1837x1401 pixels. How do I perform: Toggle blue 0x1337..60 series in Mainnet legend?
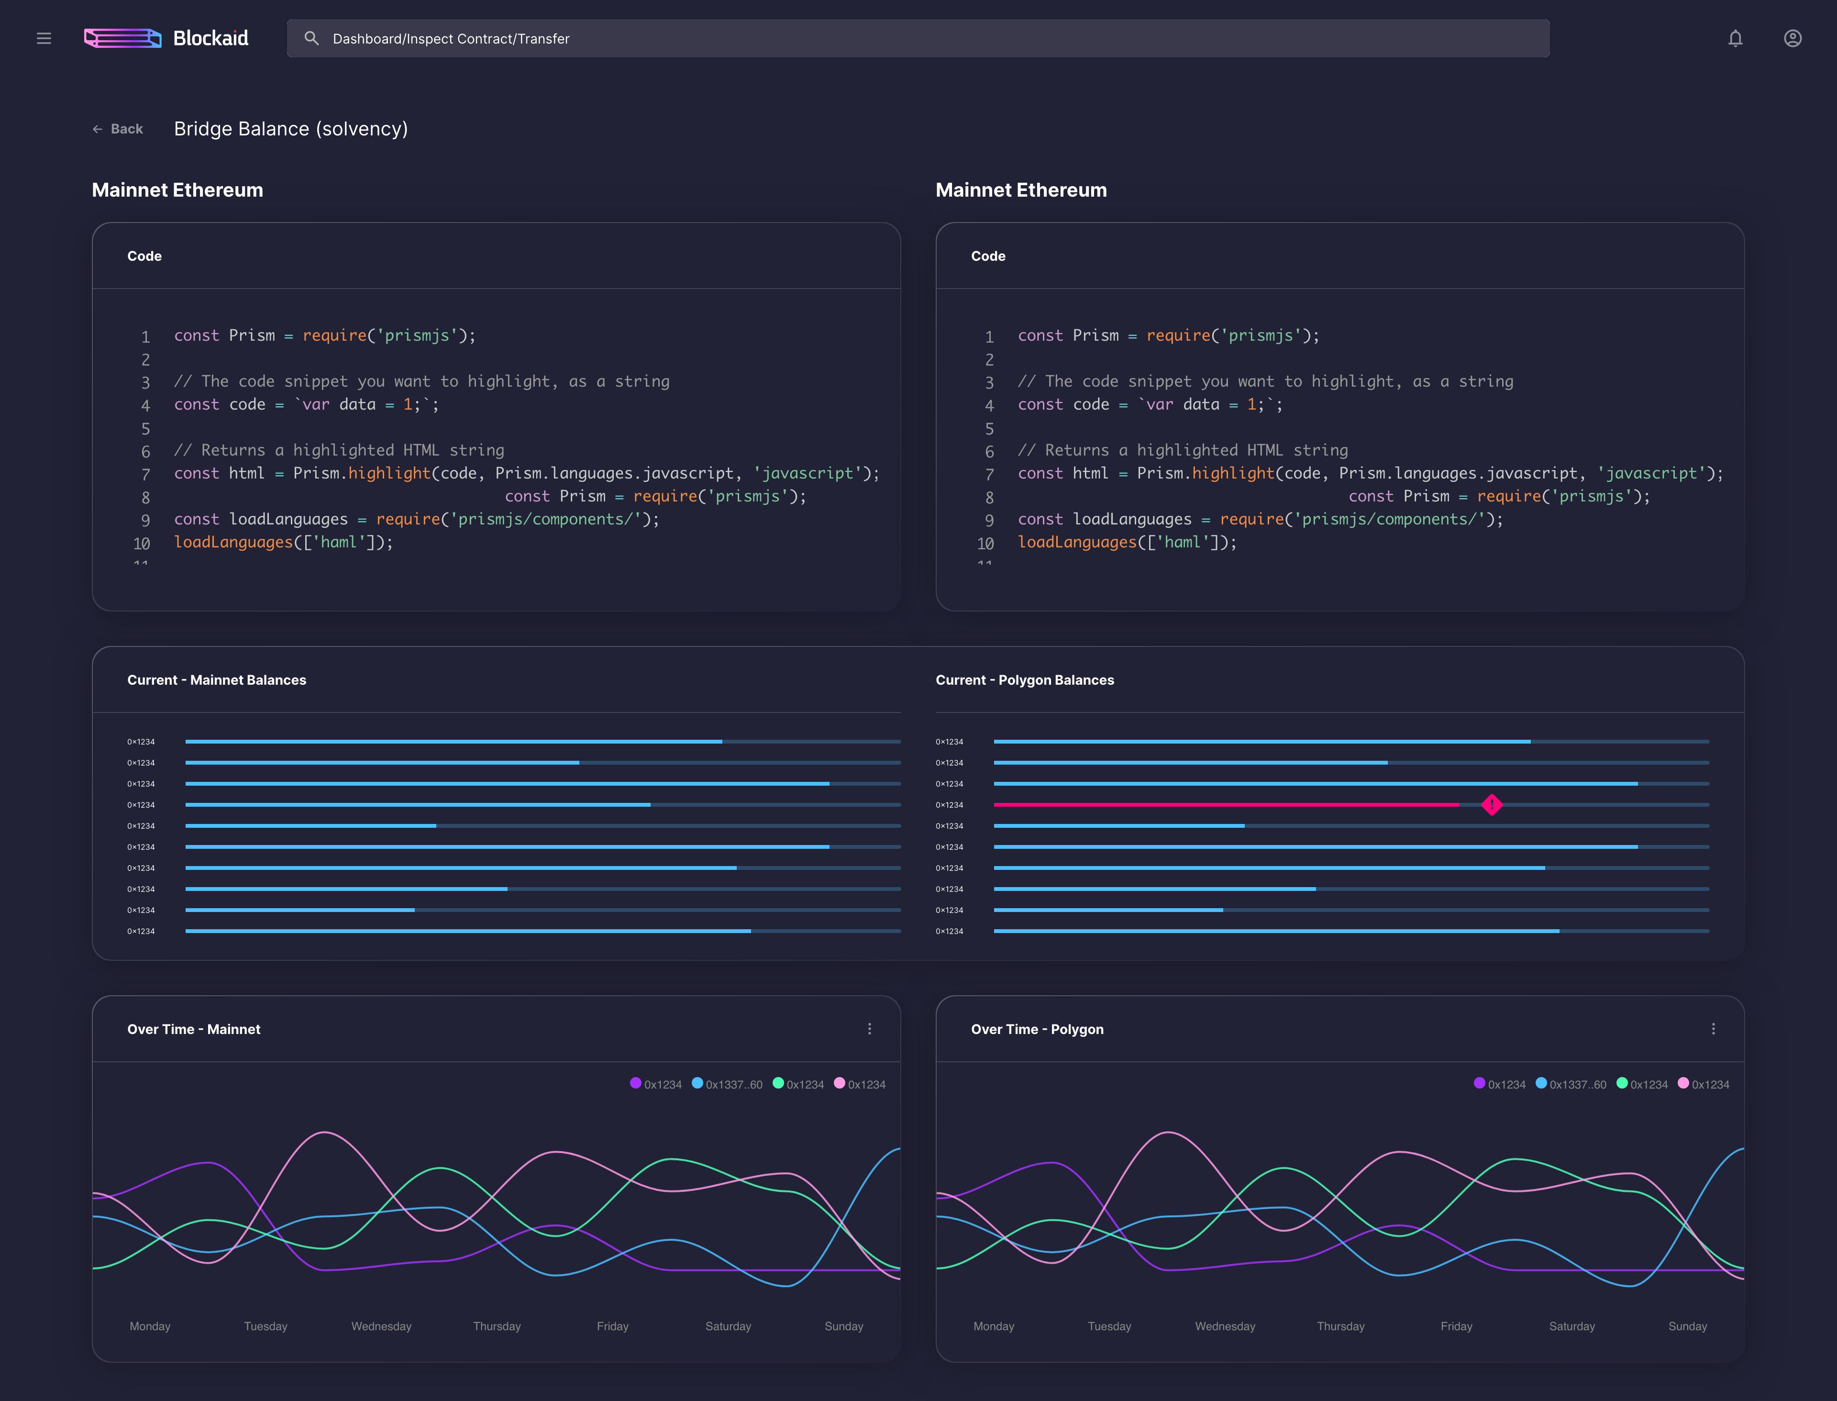coord(726,1084)
